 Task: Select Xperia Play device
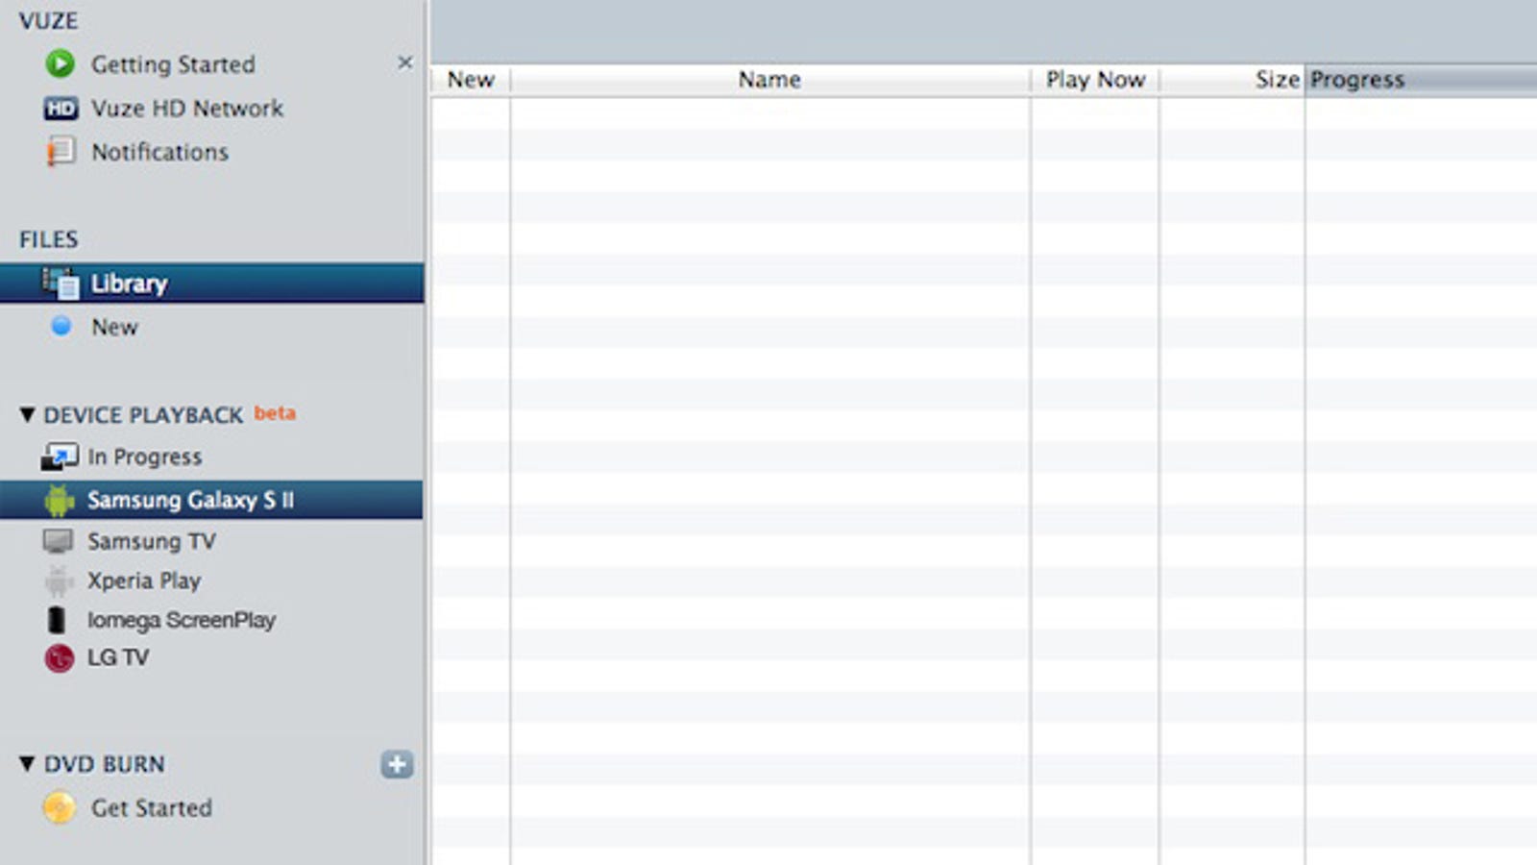tap(144, 581)
